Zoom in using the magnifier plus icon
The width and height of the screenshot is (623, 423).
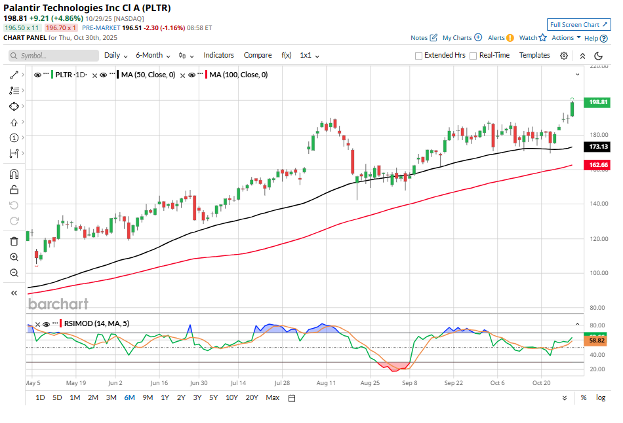click(x=14, y=257)
